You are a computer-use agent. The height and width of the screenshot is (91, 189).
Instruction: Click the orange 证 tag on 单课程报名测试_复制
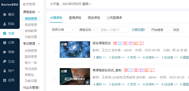pyautogui.click(x=146, y=70)
